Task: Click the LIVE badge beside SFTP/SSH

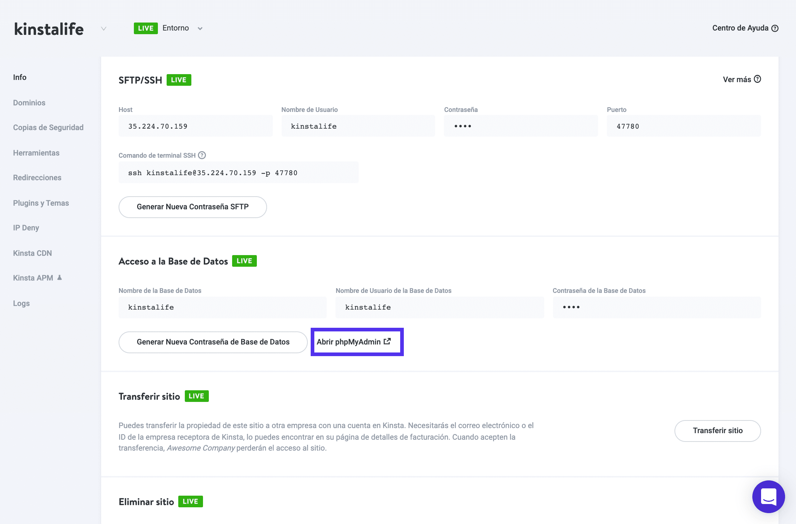Action: coord(179,80)
